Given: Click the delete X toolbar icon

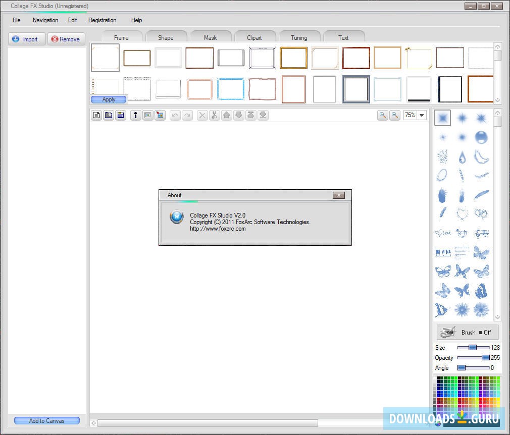Looking at the screenshot, I should coord(202,115).
